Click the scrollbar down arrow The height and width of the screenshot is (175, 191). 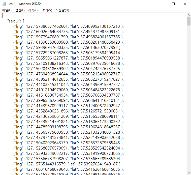point(188,173)
